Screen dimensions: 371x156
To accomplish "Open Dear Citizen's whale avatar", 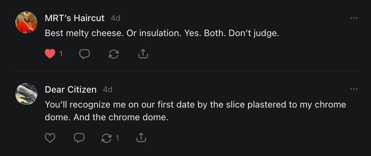I will tap(26, 94).
